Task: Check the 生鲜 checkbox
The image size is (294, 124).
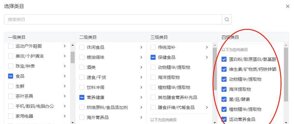Action: tap(11, 86)
